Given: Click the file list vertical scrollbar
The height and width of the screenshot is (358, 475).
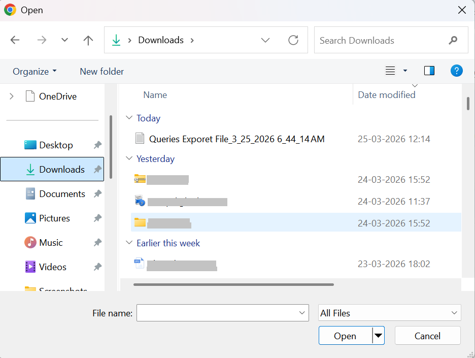Looking at the screenshot, I should [468, 104].
